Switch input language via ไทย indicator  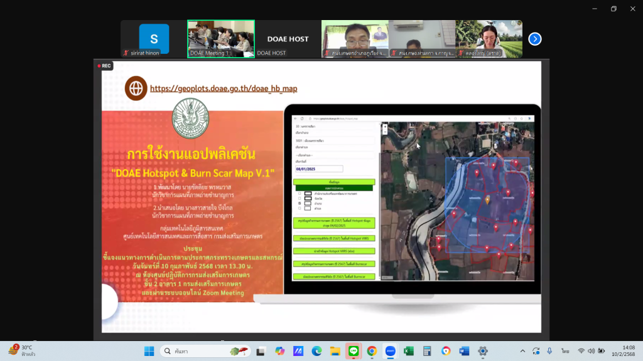[x=566, y=351]
